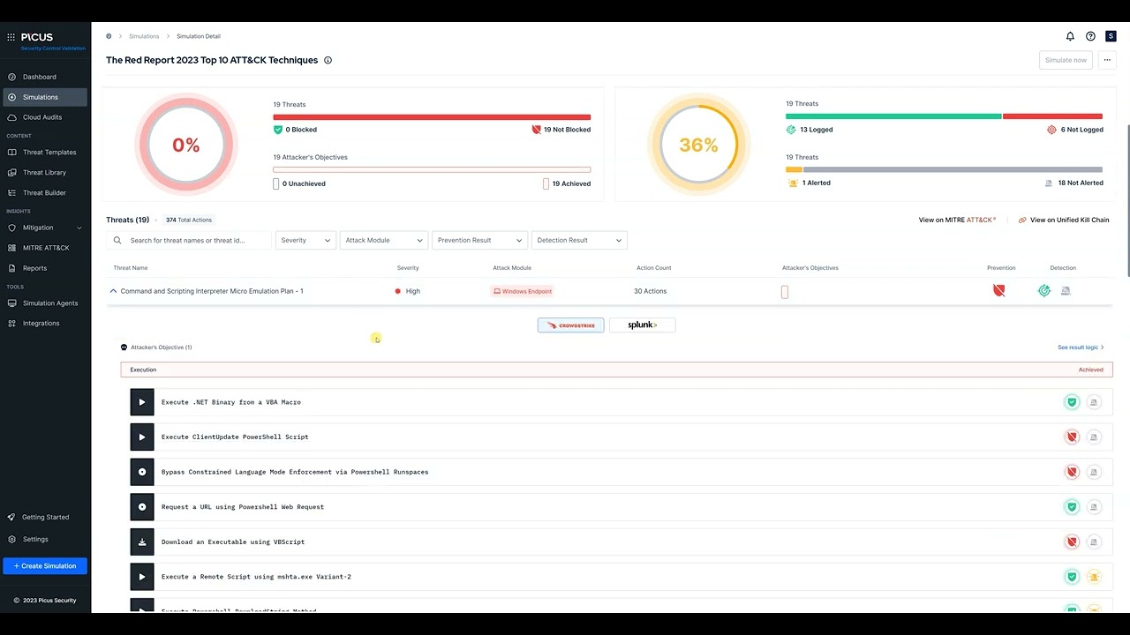
Task: Click the red Not Blocked threats bar
Action: (x=432, y=116)
